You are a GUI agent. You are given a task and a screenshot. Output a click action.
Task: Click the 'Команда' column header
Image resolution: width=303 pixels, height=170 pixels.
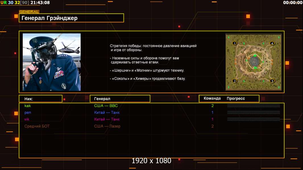(212, 98)
